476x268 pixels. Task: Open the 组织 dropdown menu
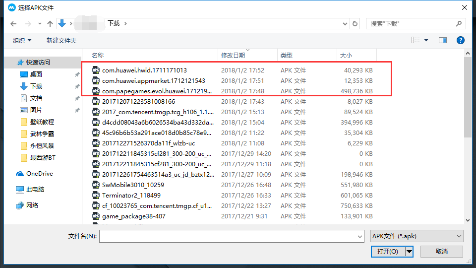pyautogui.click(x=22, y=40)
